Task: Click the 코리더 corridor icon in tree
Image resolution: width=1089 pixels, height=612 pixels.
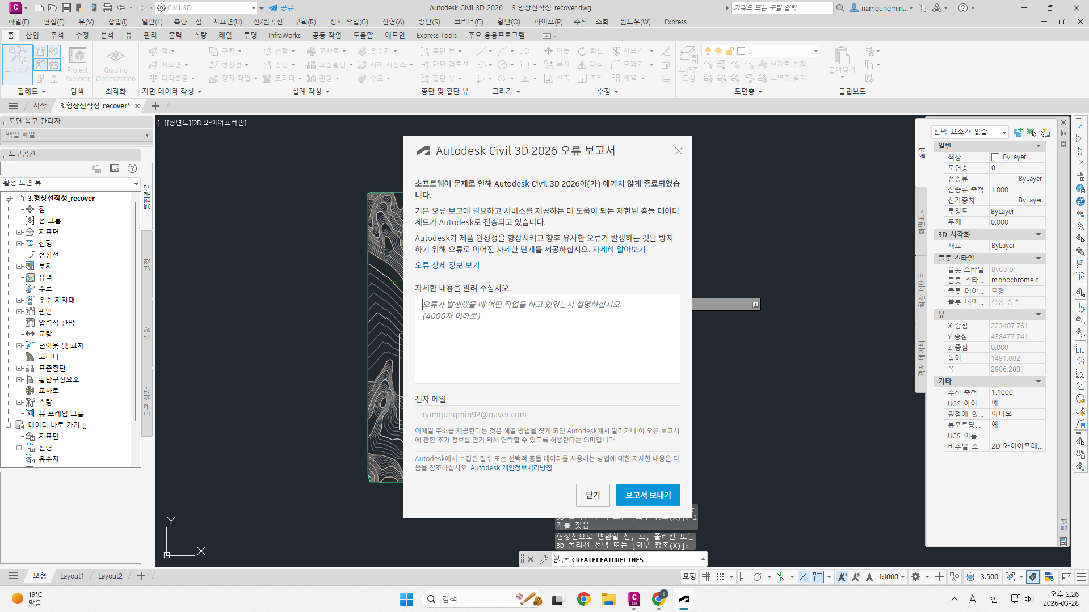Action: pos(30,357)
